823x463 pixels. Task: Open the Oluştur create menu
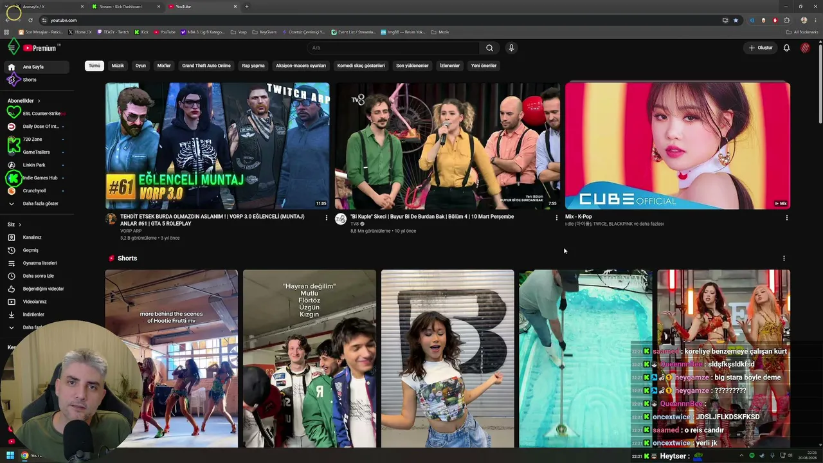pos(761,48)
